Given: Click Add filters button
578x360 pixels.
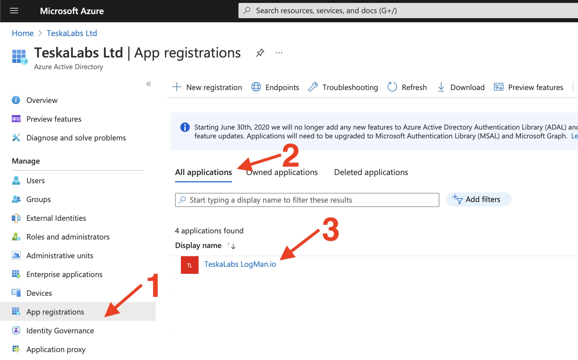Looking at the screenshot, I should tap(478, 199).
